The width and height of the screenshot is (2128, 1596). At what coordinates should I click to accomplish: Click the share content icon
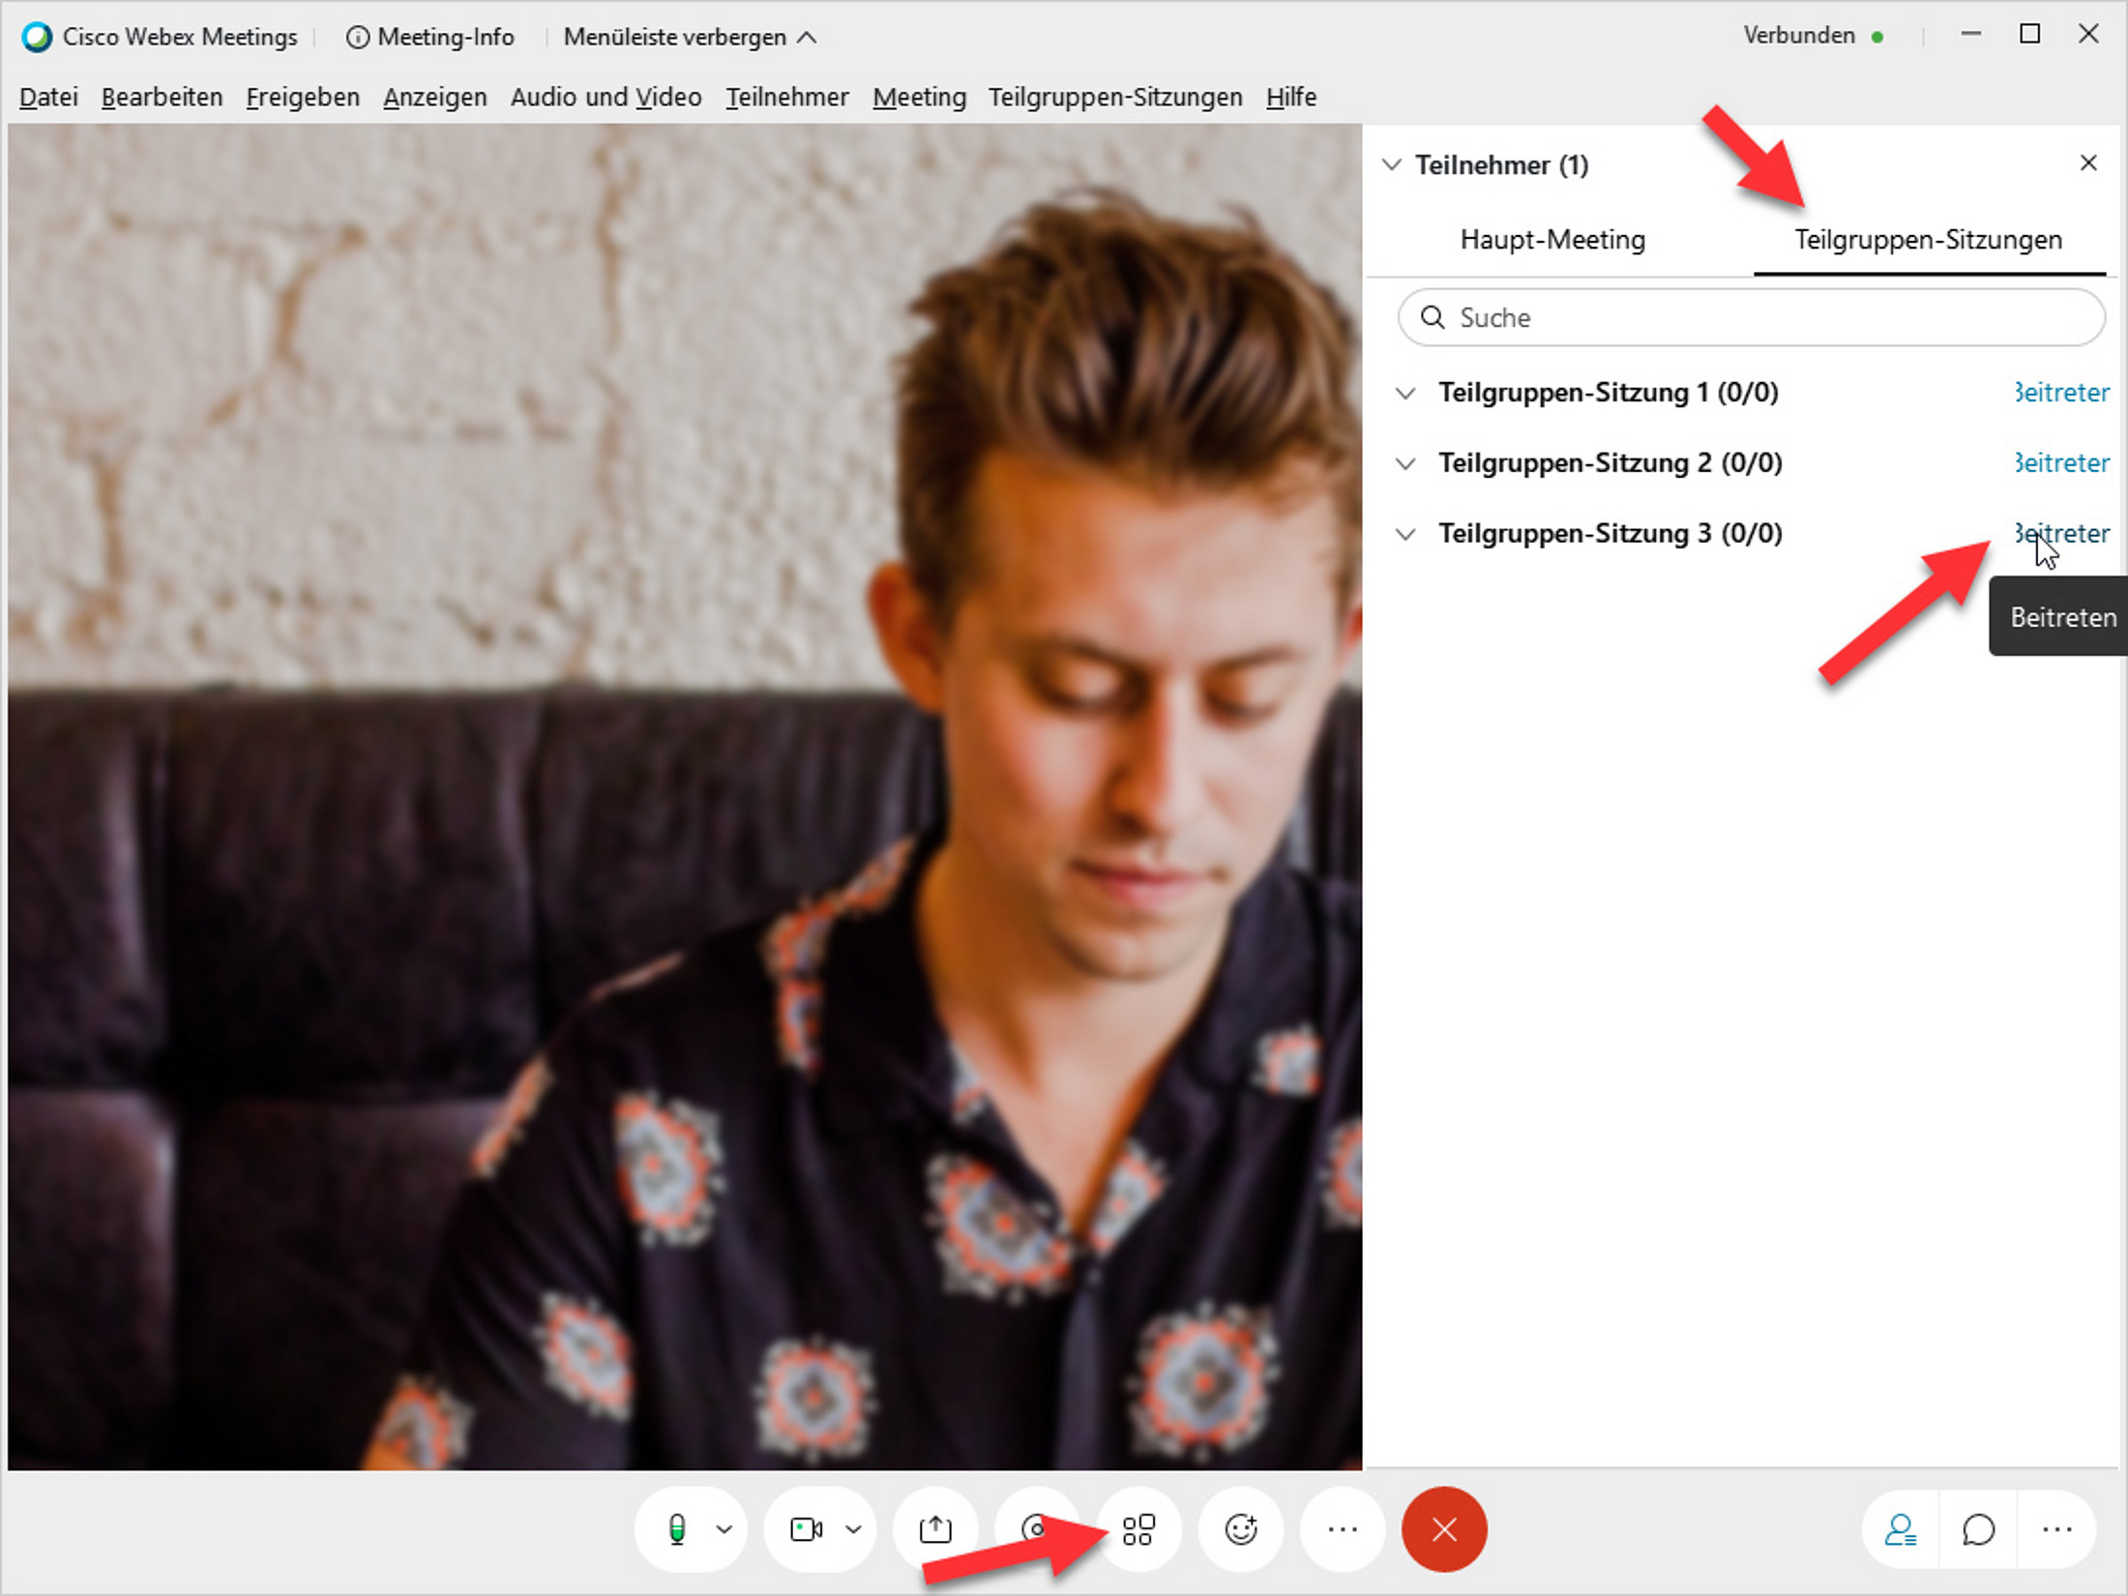click(x=935, y=1529)
